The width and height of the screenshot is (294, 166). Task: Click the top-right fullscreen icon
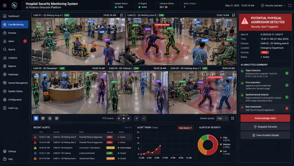[x=290, y=6]
